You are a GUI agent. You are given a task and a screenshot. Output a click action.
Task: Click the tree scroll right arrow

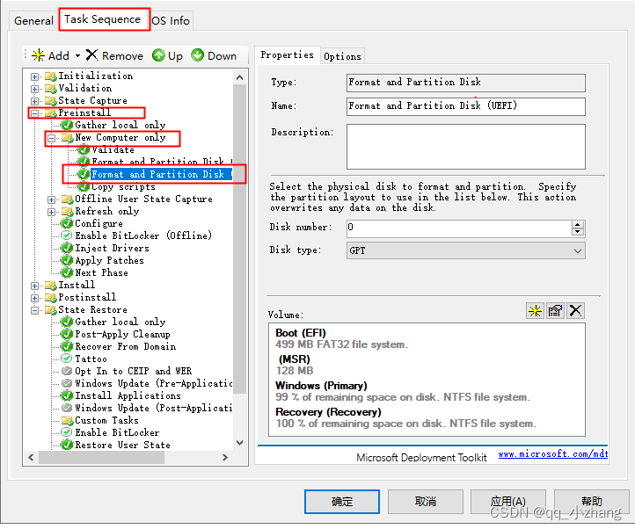225,457
